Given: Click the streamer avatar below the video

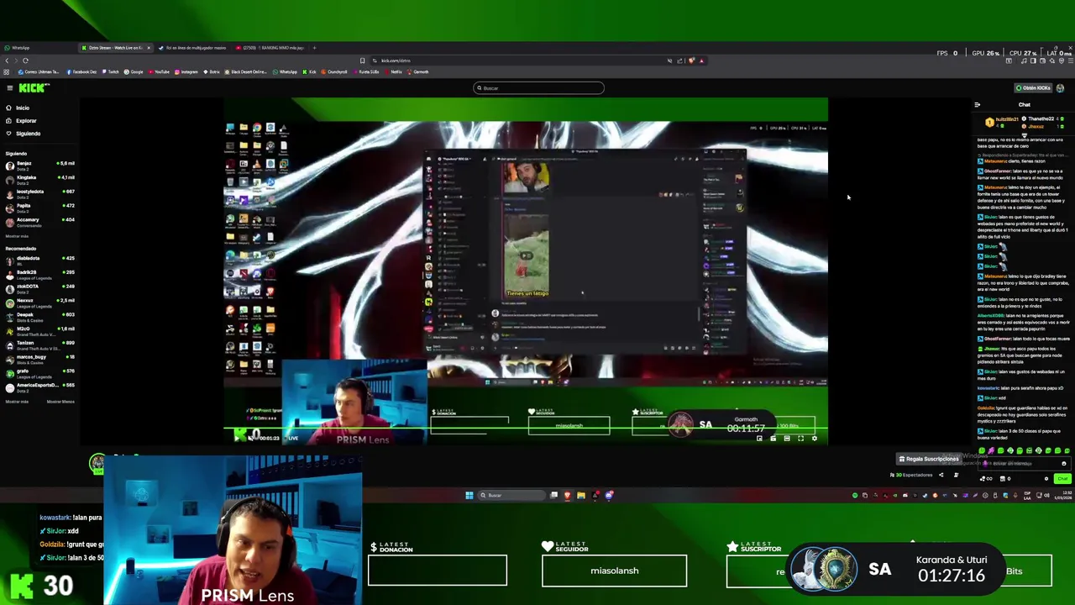Looking at the screenshot, I should tap(97, 462).
